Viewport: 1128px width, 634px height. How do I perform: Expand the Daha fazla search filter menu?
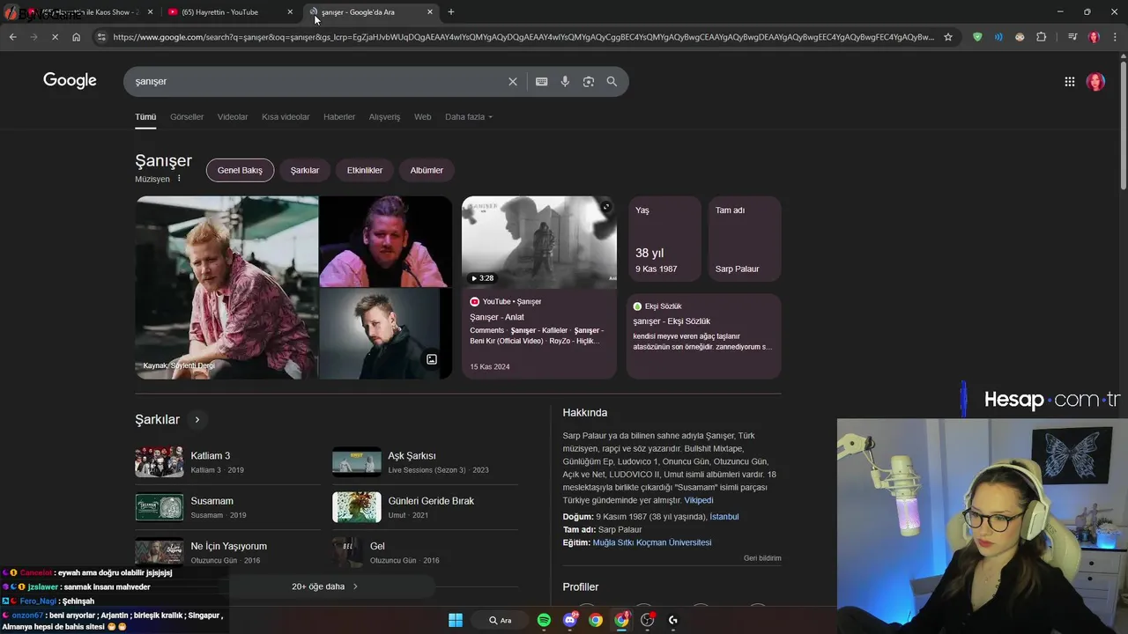click(469, 116)
